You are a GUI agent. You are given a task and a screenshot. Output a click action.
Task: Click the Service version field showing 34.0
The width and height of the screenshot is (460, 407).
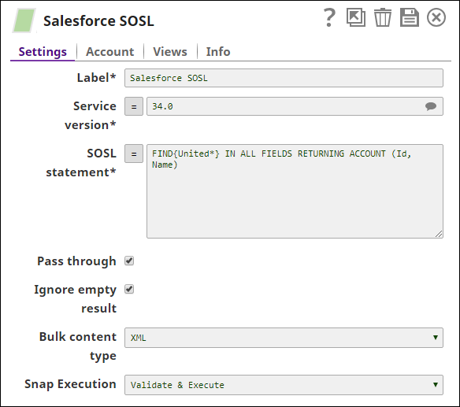click(295, 106)
